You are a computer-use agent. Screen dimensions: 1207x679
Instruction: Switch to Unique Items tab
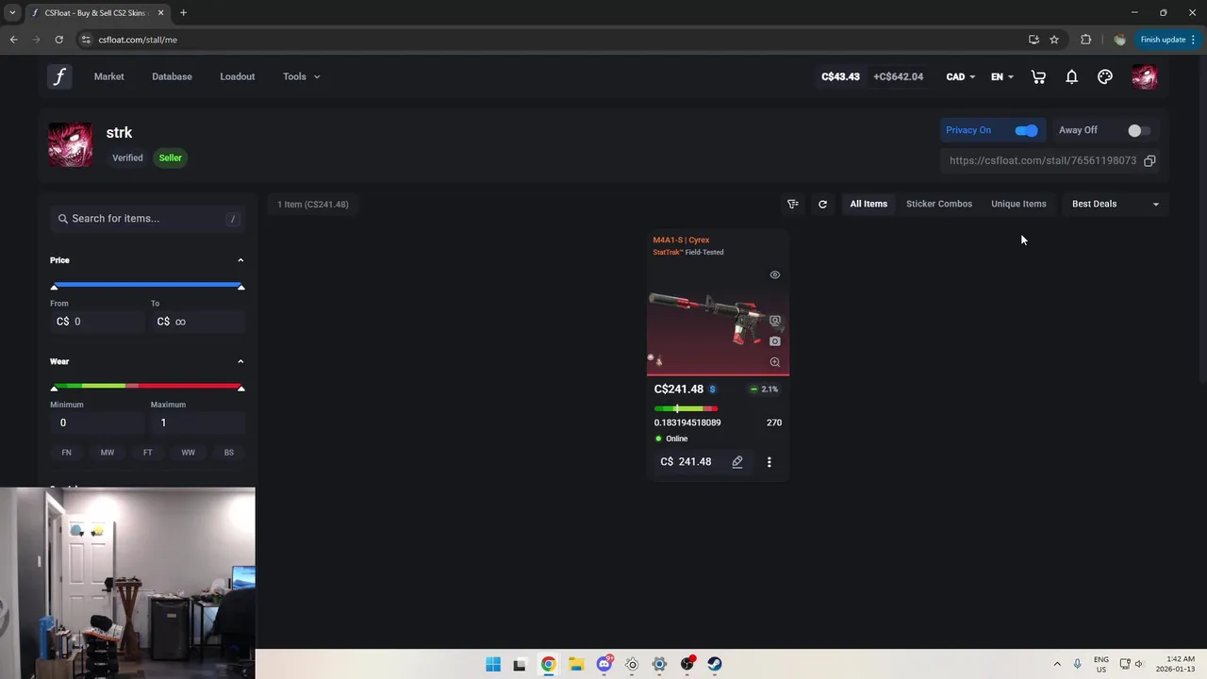pyautogui.click(x=1018, y=204)
